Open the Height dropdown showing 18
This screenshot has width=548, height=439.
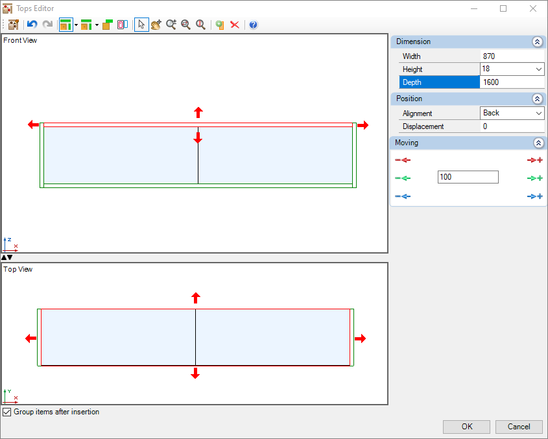(539, 69)
